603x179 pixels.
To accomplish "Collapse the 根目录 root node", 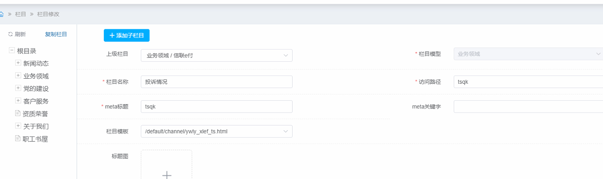I will (x=12, y=51).
